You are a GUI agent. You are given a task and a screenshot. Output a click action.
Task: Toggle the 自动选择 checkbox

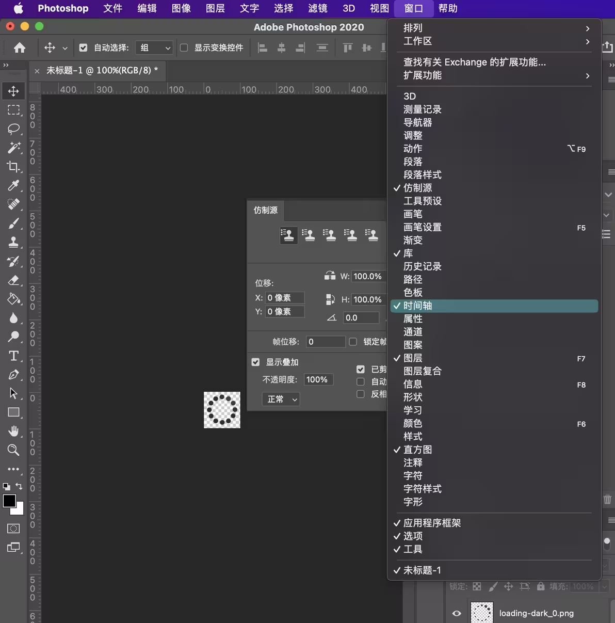[x=83, y=48]
